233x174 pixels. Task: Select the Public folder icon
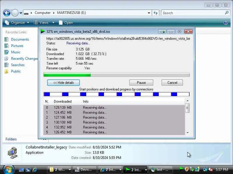tap(6, 71)
